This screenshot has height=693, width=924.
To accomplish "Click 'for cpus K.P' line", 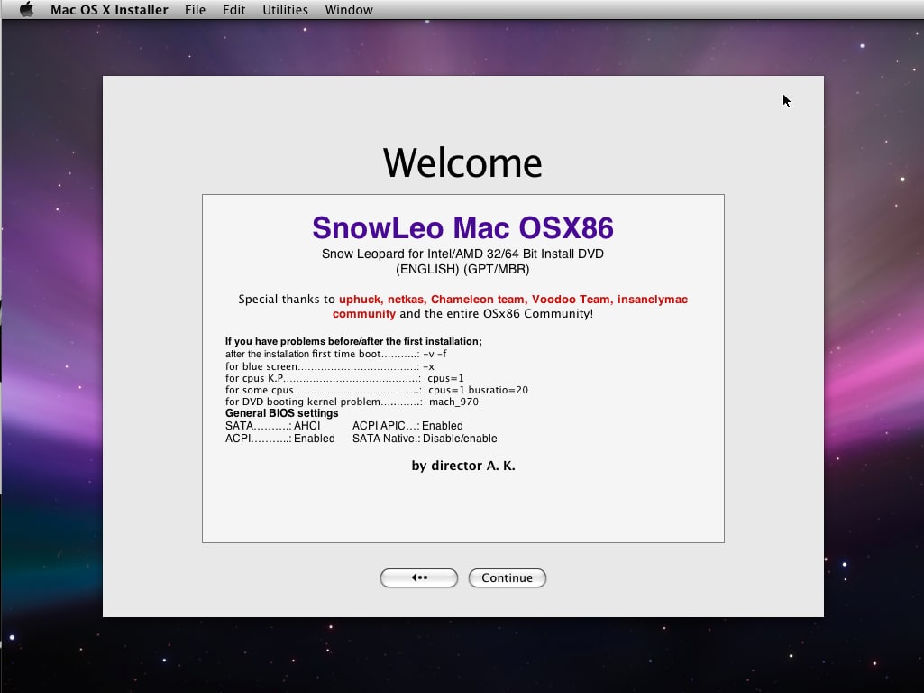I will tap(344, 378).
